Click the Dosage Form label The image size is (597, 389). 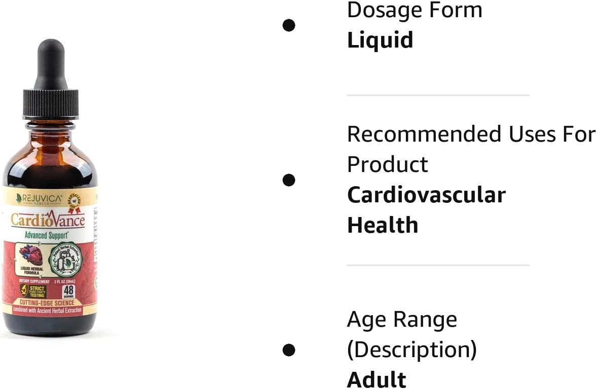click(415, 10)
